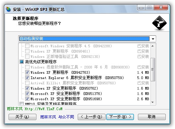Screen dimensions: 175x129
Task: Click the 2.6 MB size value
Action: click(x=143, y=99)
